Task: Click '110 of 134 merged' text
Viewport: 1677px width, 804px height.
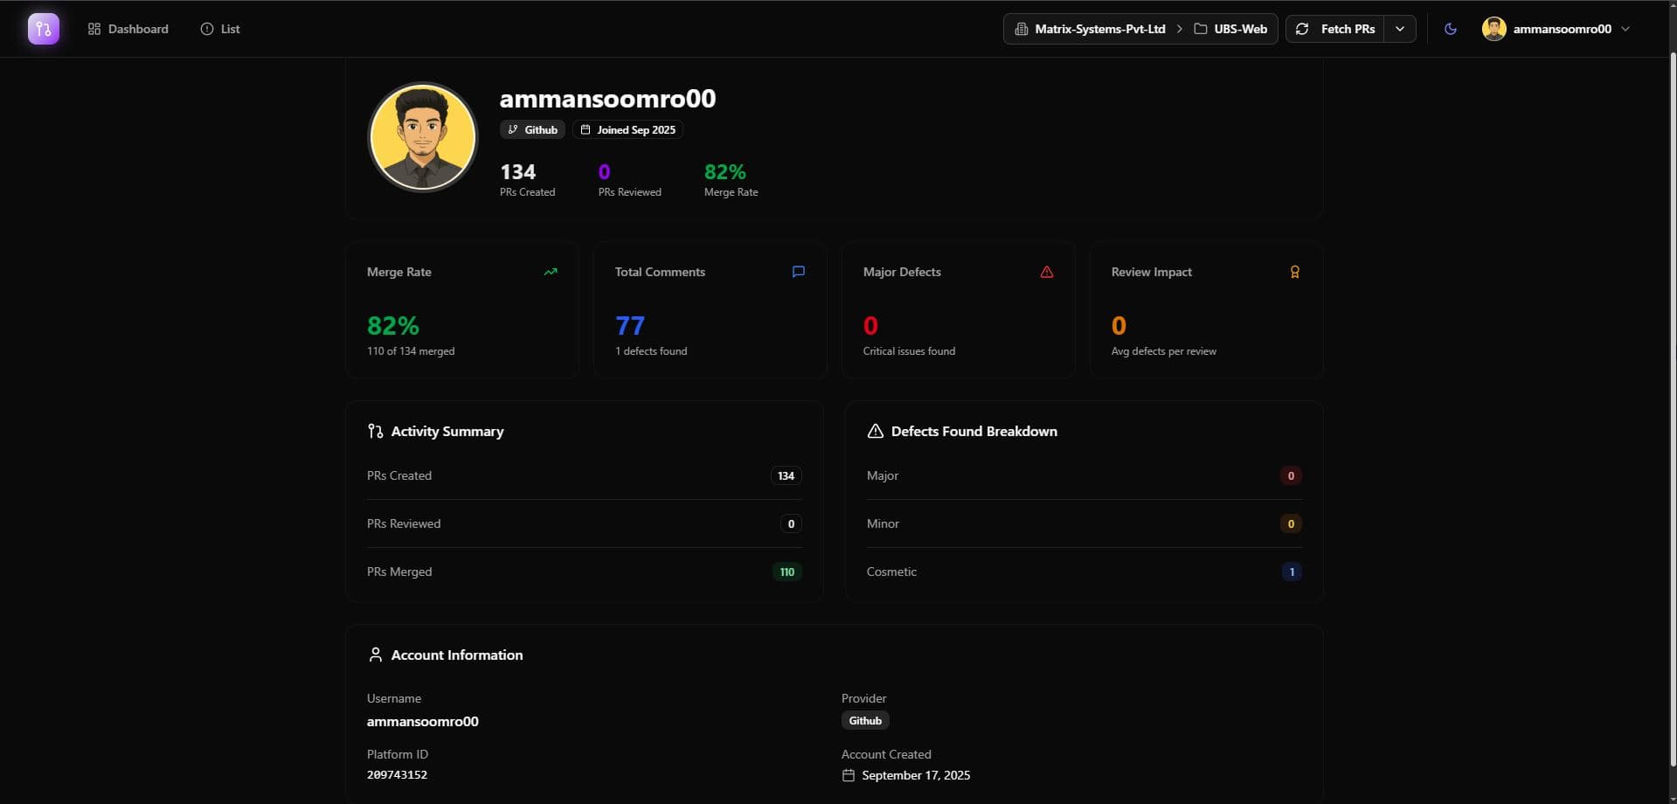Action: pyautogui.click(x=411, y=351)
